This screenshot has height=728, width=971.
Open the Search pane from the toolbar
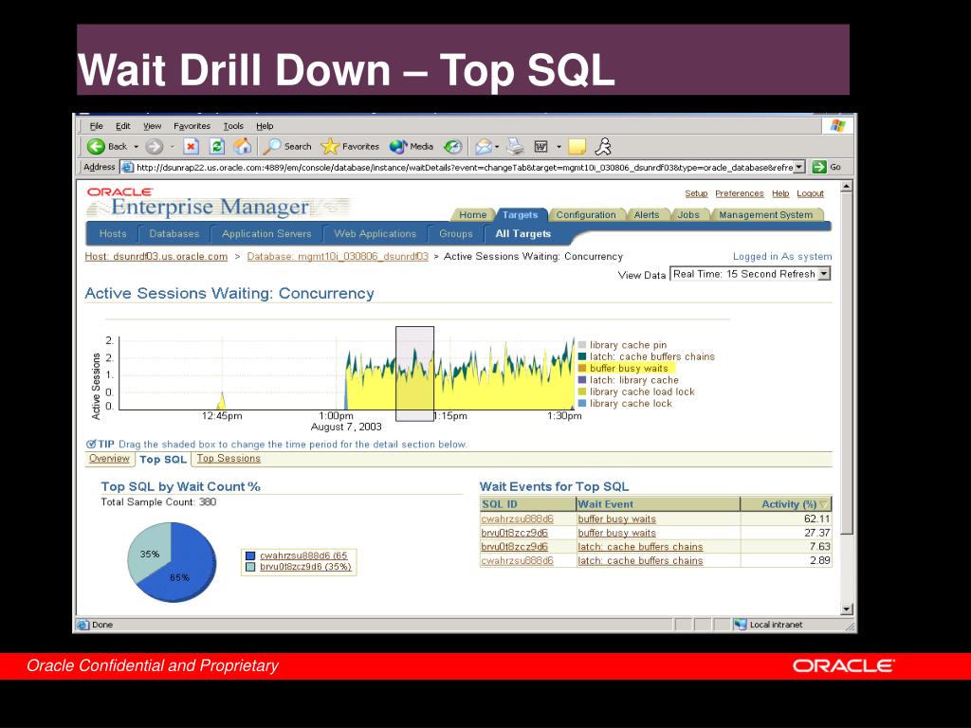(287, 147)
